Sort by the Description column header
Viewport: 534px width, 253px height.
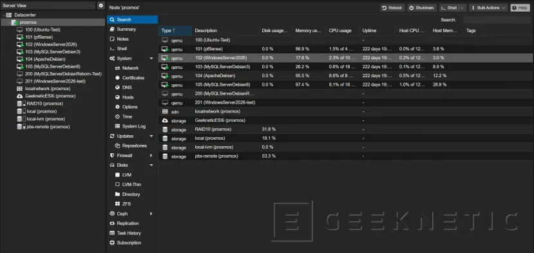click(x=225, y=31)
